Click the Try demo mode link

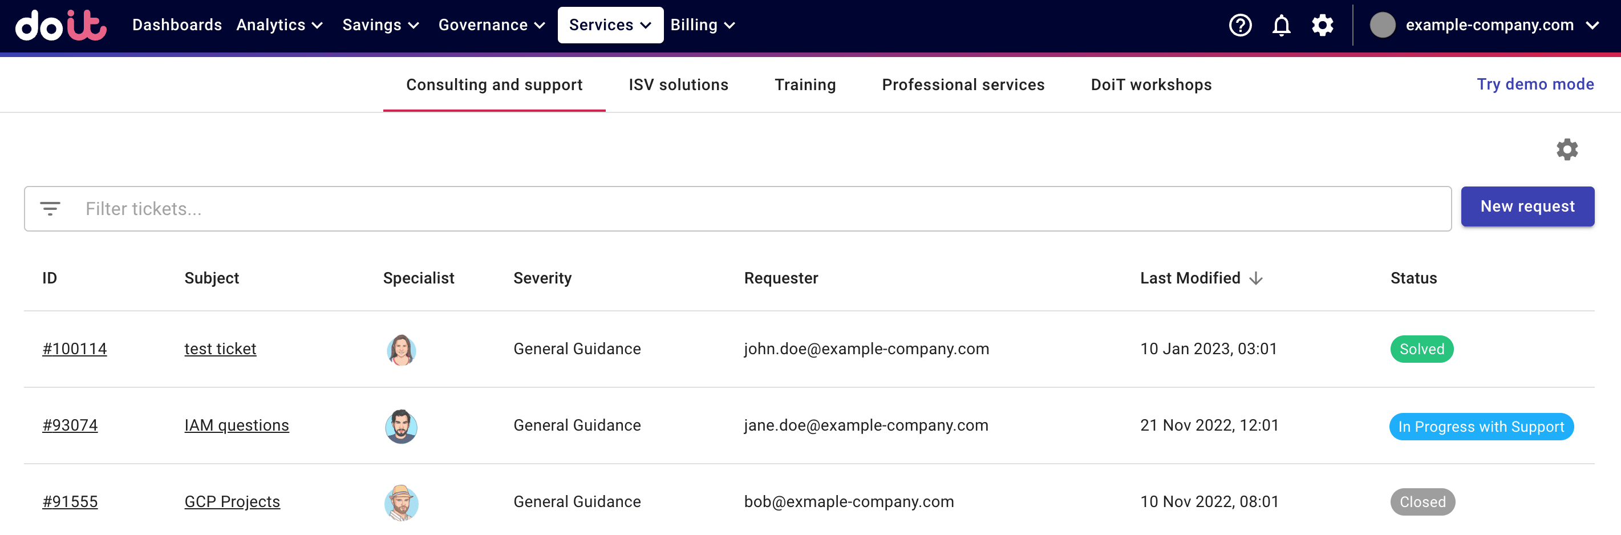click(x=1535, y=84)
